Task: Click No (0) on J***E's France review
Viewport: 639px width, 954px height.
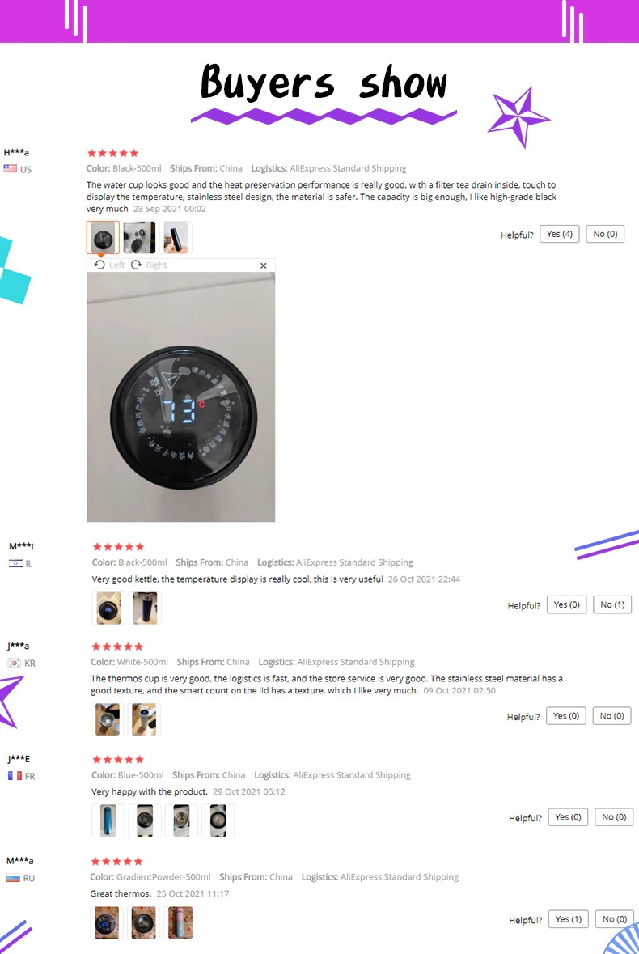Action: (614, 817)
